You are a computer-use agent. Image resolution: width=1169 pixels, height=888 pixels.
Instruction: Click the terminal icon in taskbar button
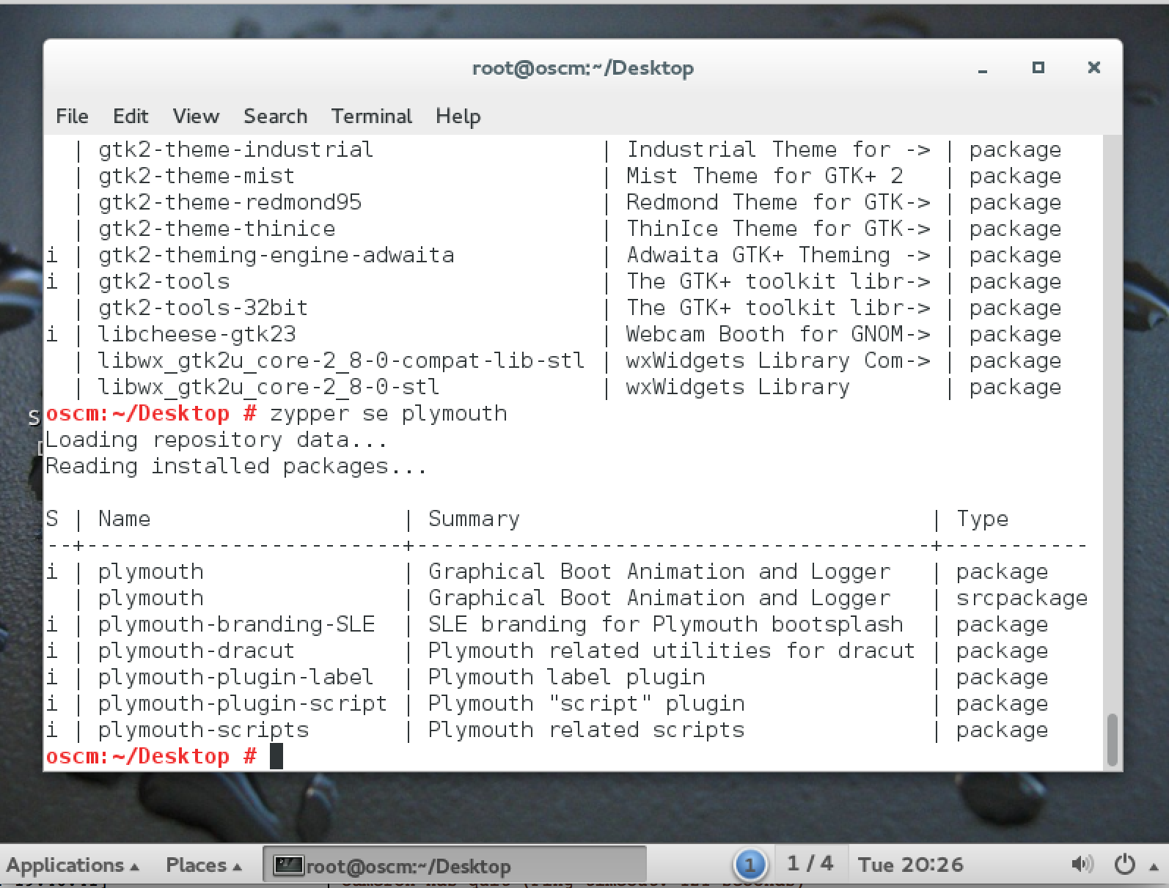[288, 866]
